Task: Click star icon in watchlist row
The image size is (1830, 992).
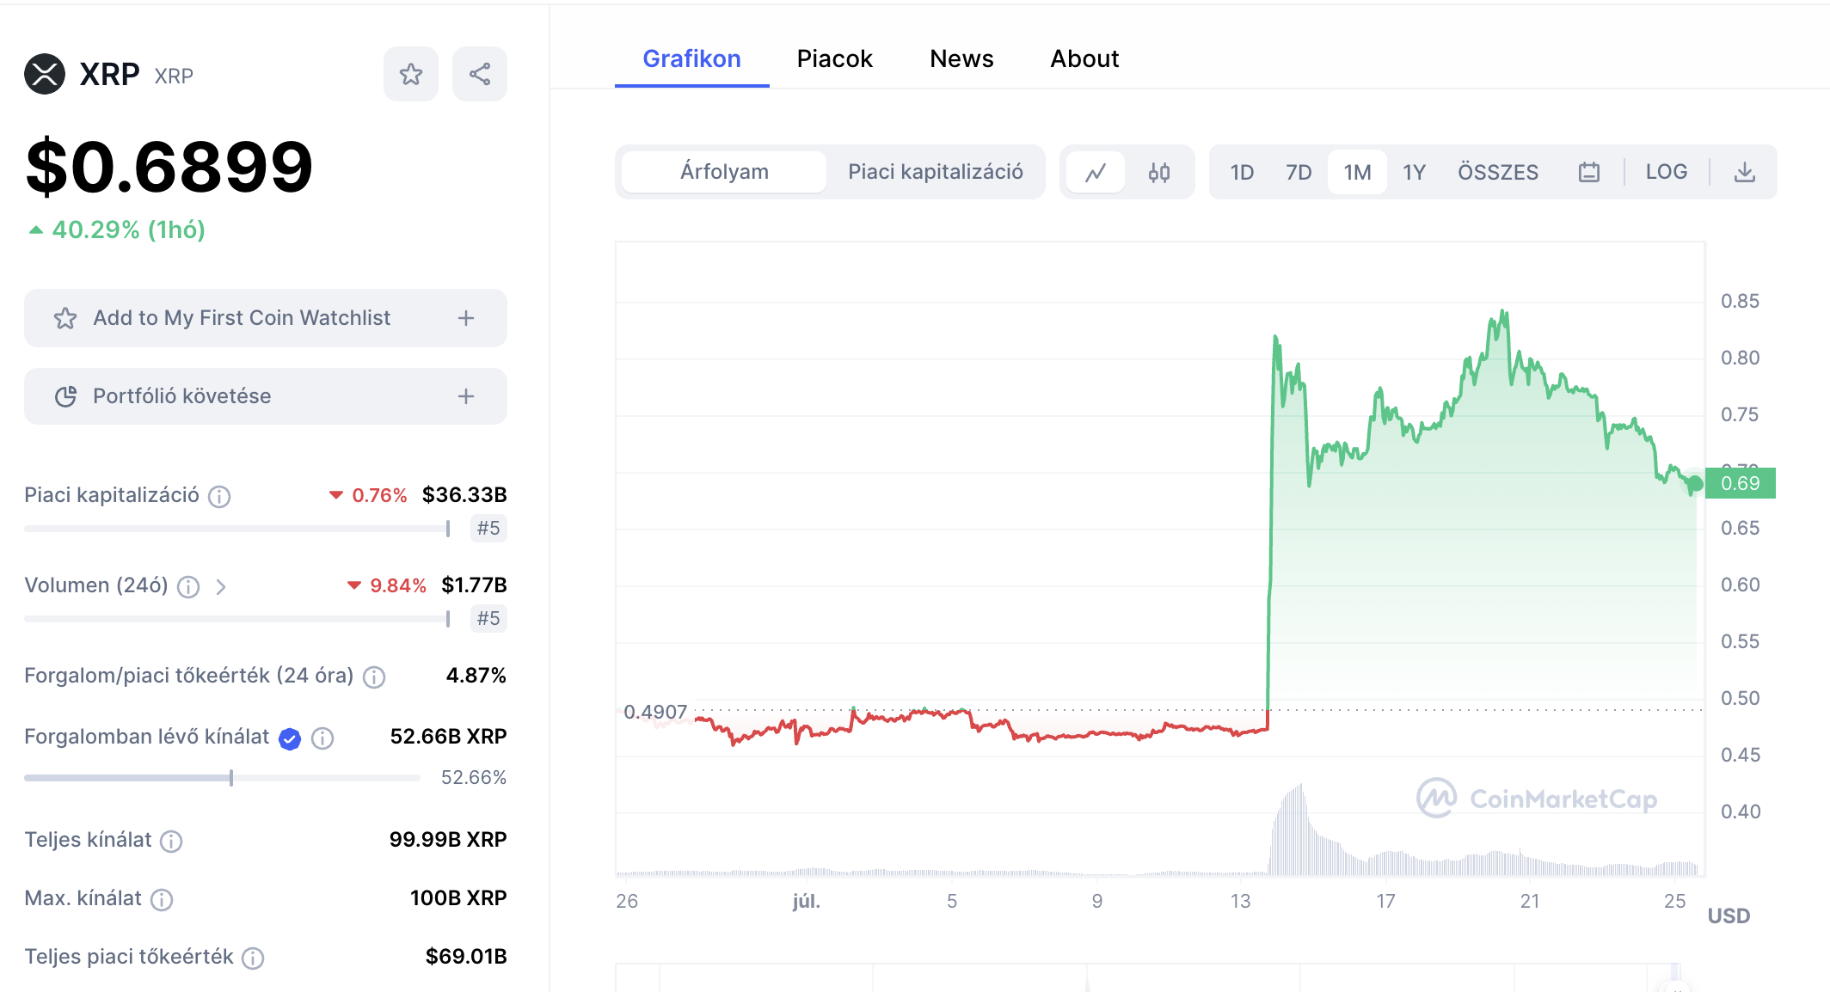Action: click(x=65, y=318)
